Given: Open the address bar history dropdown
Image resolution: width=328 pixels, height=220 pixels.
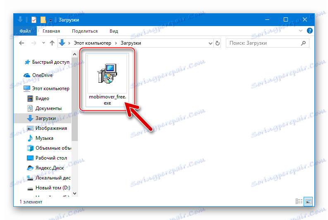Looking at the screenshot, I should pyautogui.click(x=210, y=43).
